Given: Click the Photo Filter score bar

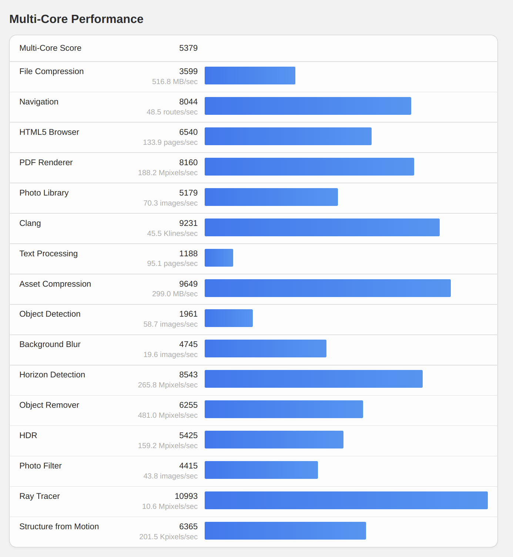Looking at the screenshot, I should [261, 470].
